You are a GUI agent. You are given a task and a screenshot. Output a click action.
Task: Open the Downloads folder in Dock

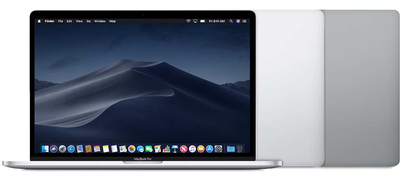[231, 149]
